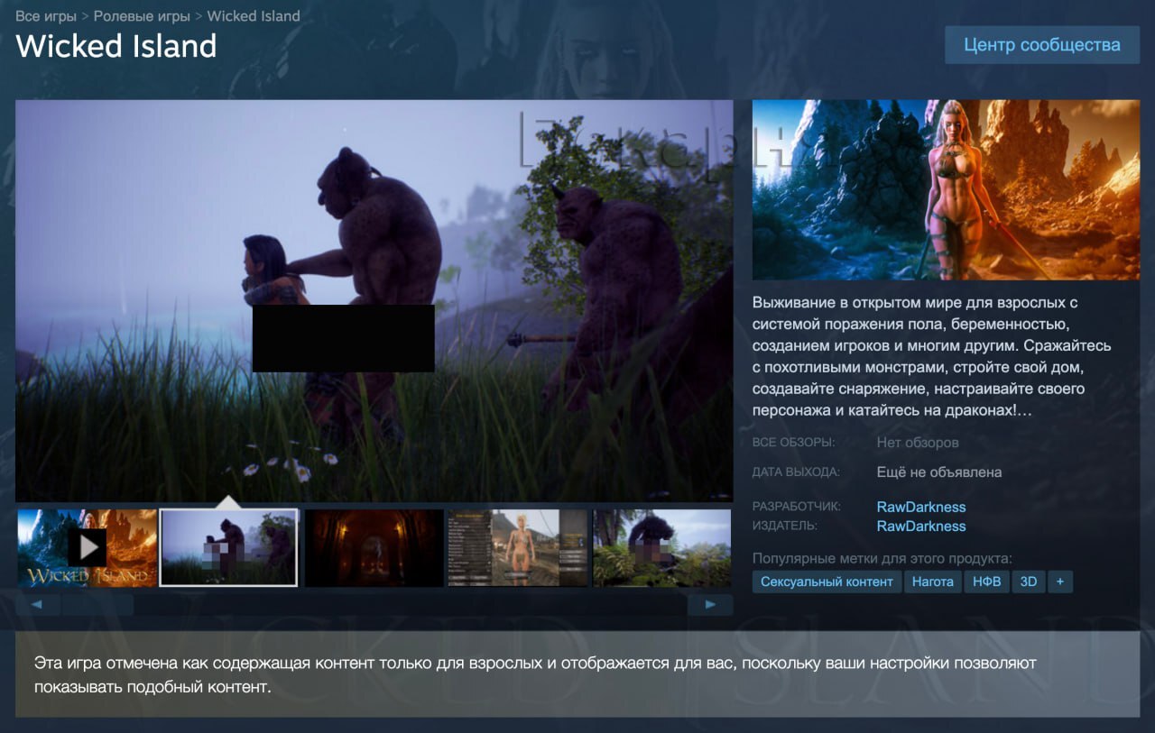Screen dimensions: 1155x733
Task: Click the plus button to add tags
Action: [1060, 582]
